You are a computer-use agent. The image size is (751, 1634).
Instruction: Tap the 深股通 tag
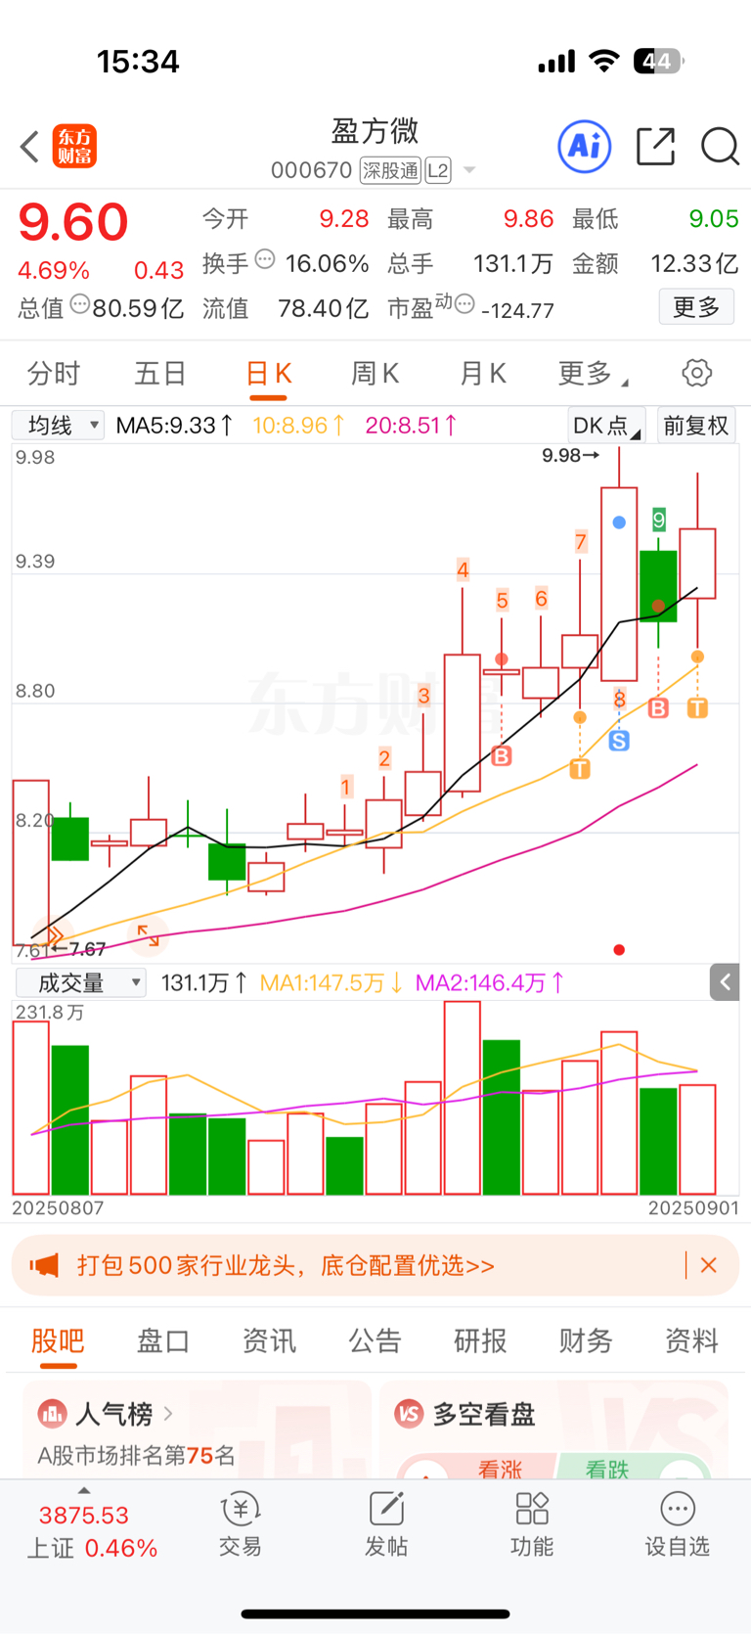coord(390,170)
